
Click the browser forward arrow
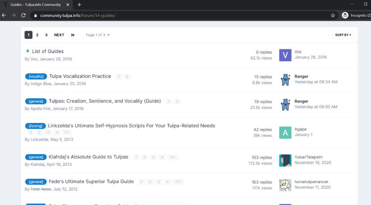(x=13, y=15)
